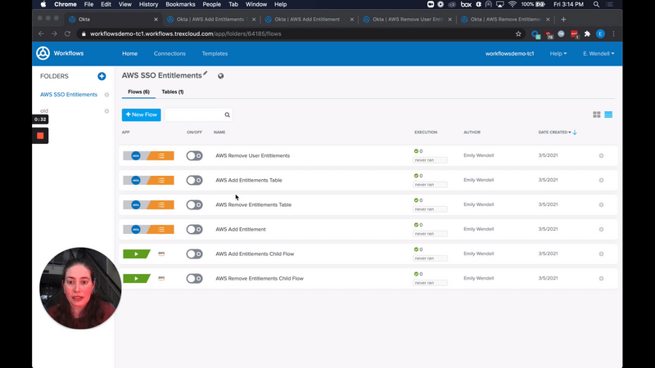
Task: Open the Help dropdown menu
Action: click(558, 53)
